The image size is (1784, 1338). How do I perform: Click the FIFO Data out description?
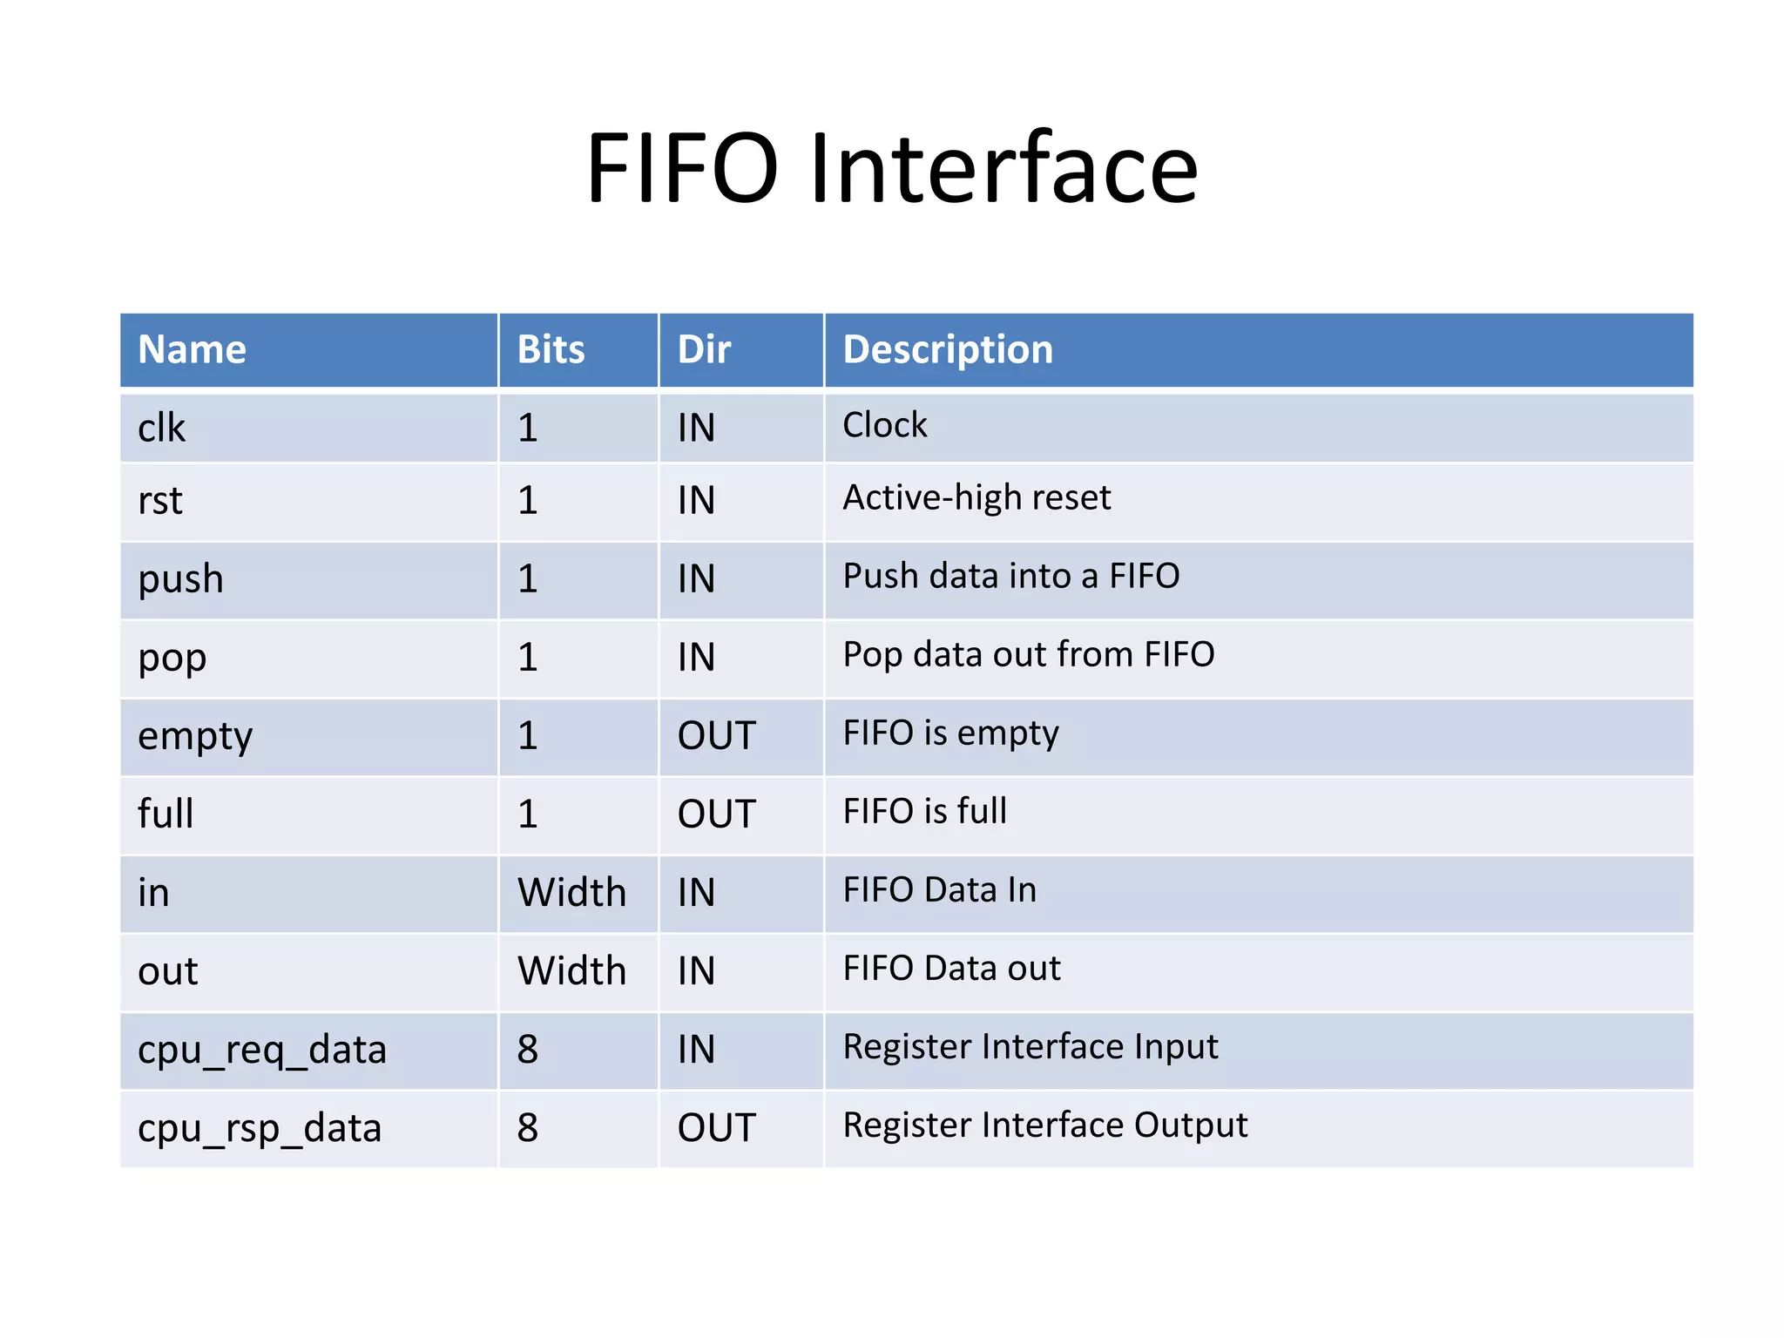pyautogui.click(x=952, y=969)
